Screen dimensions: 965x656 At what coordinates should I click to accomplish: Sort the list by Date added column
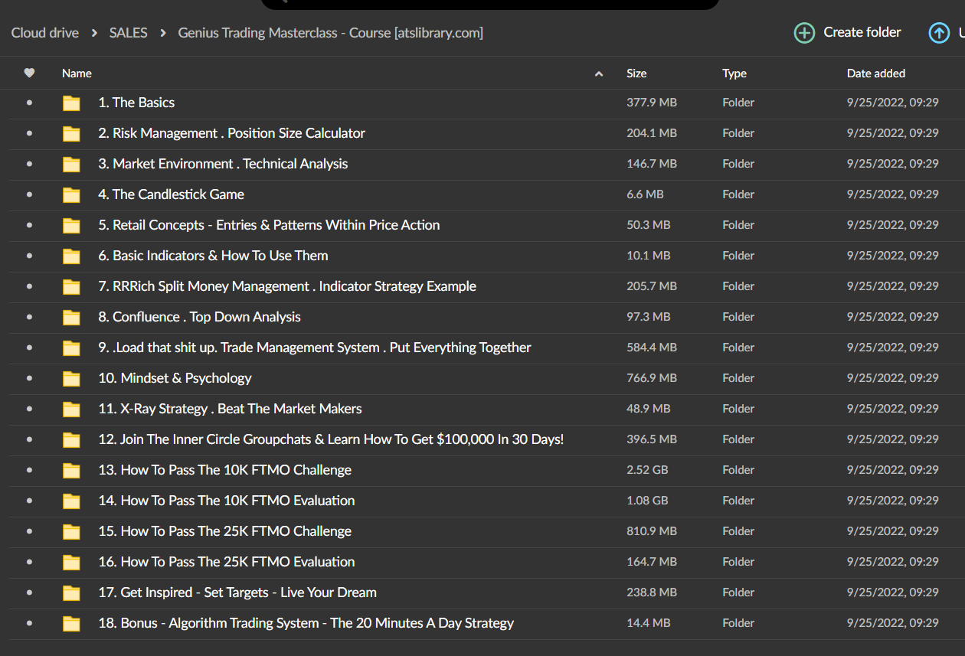(x=875, y=73)
